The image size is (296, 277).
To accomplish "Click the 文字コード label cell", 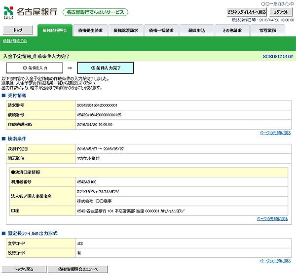I will (x=41, y=243).
